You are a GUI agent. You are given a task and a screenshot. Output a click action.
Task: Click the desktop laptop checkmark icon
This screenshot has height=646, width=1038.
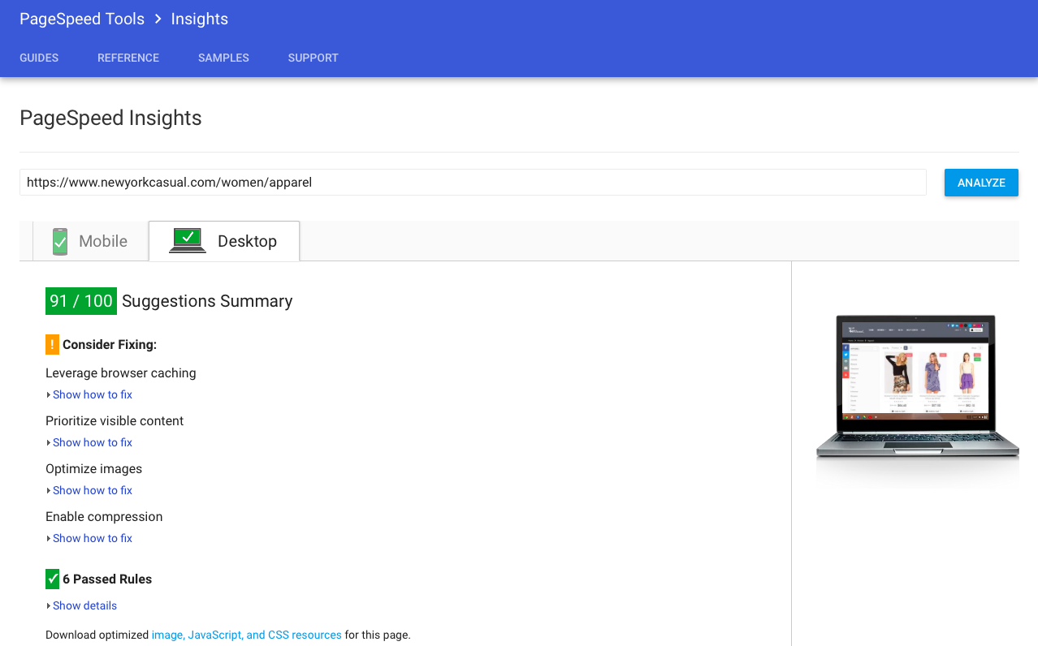click(x=188, y=240)
